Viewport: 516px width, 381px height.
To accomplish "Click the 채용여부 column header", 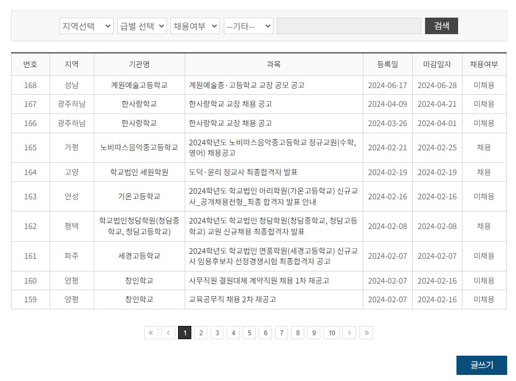I will [484, 64].
